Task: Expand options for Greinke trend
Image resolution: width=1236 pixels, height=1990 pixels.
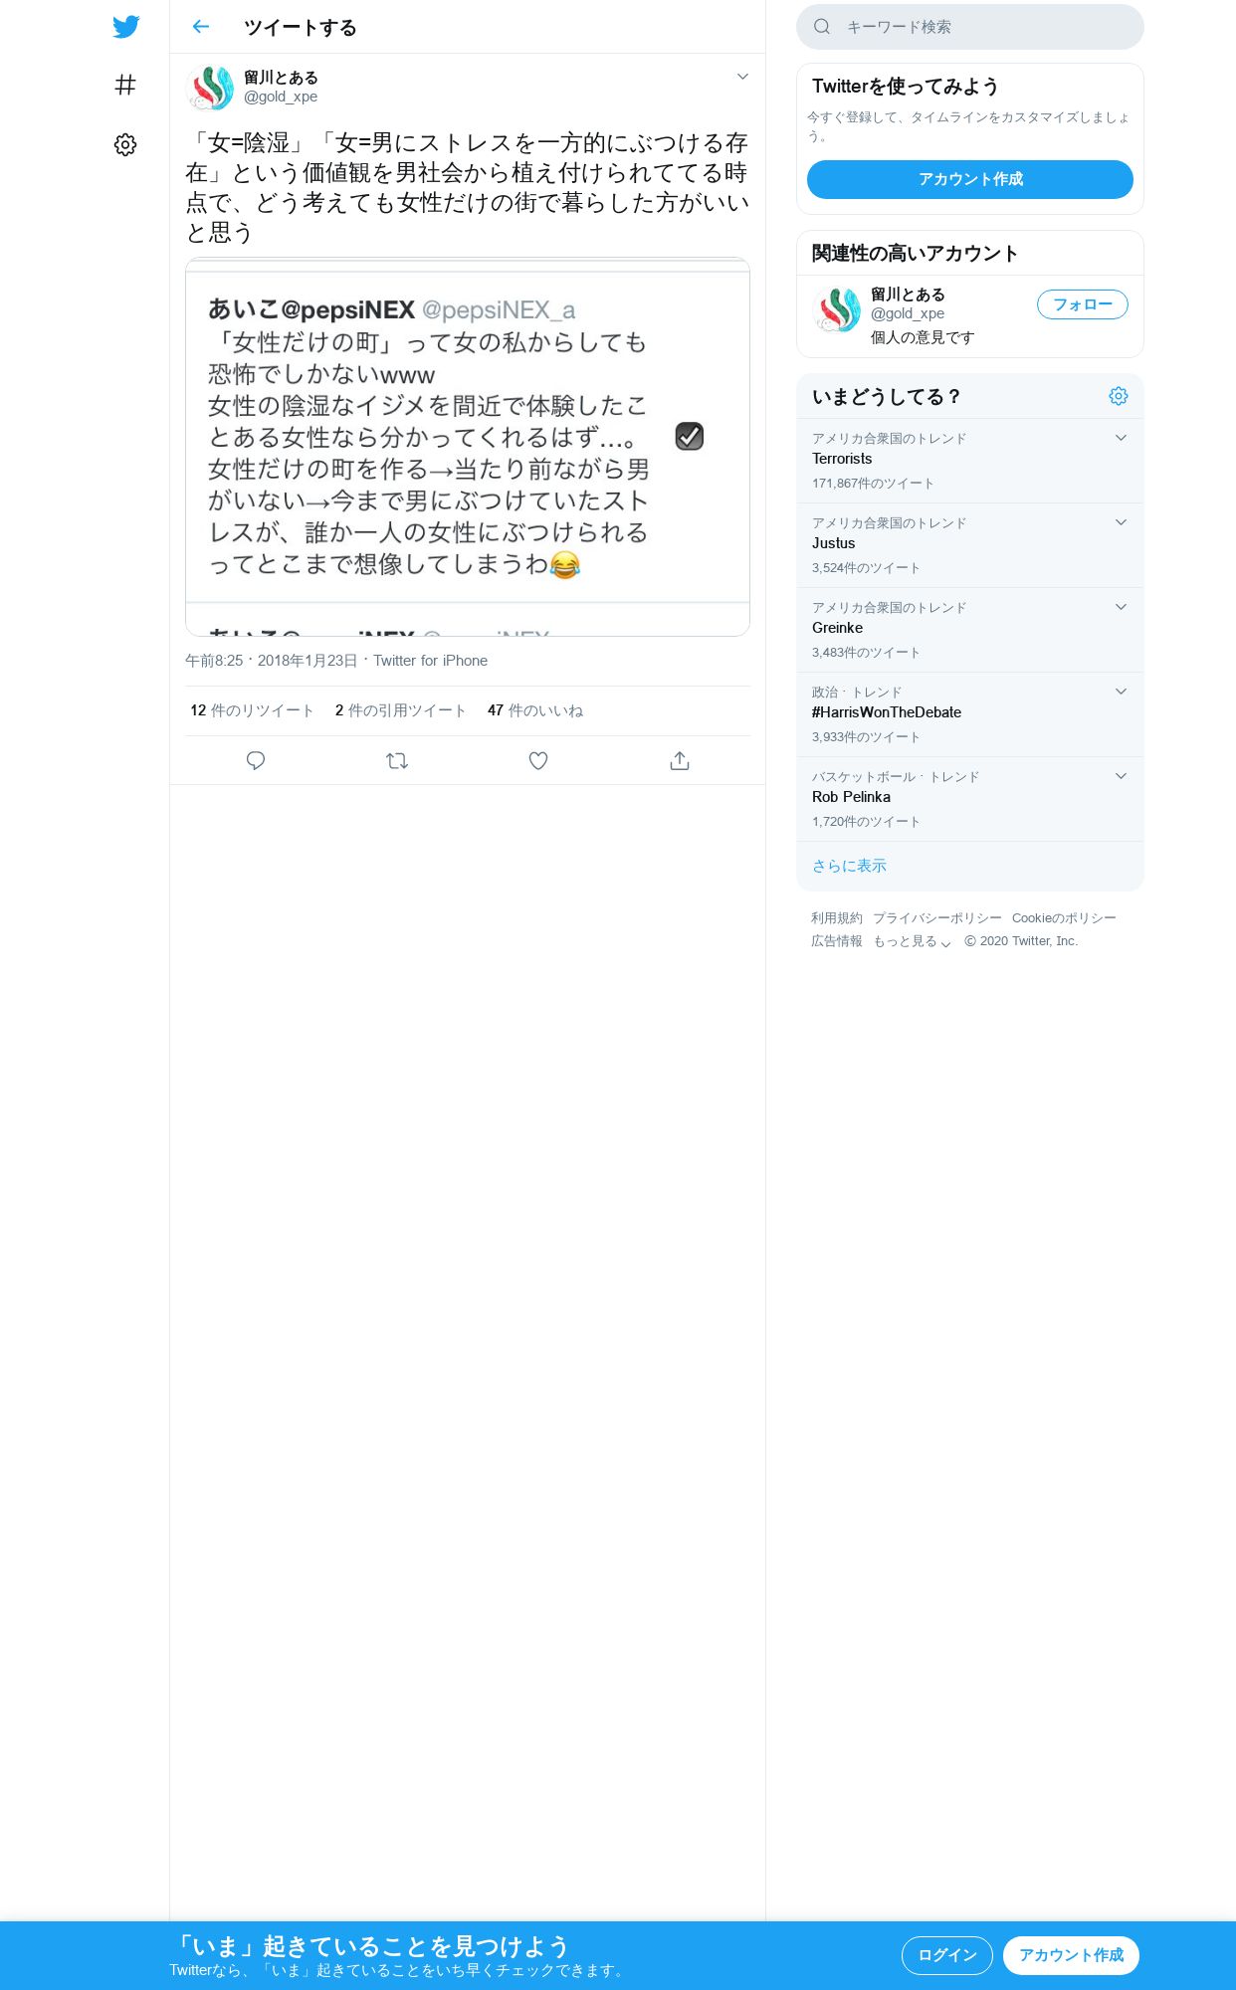Action: coord(1121,607)
